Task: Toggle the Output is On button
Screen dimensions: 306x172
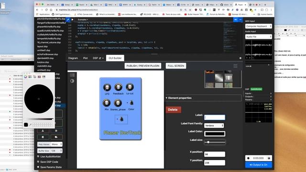Action: click(259, 165)
